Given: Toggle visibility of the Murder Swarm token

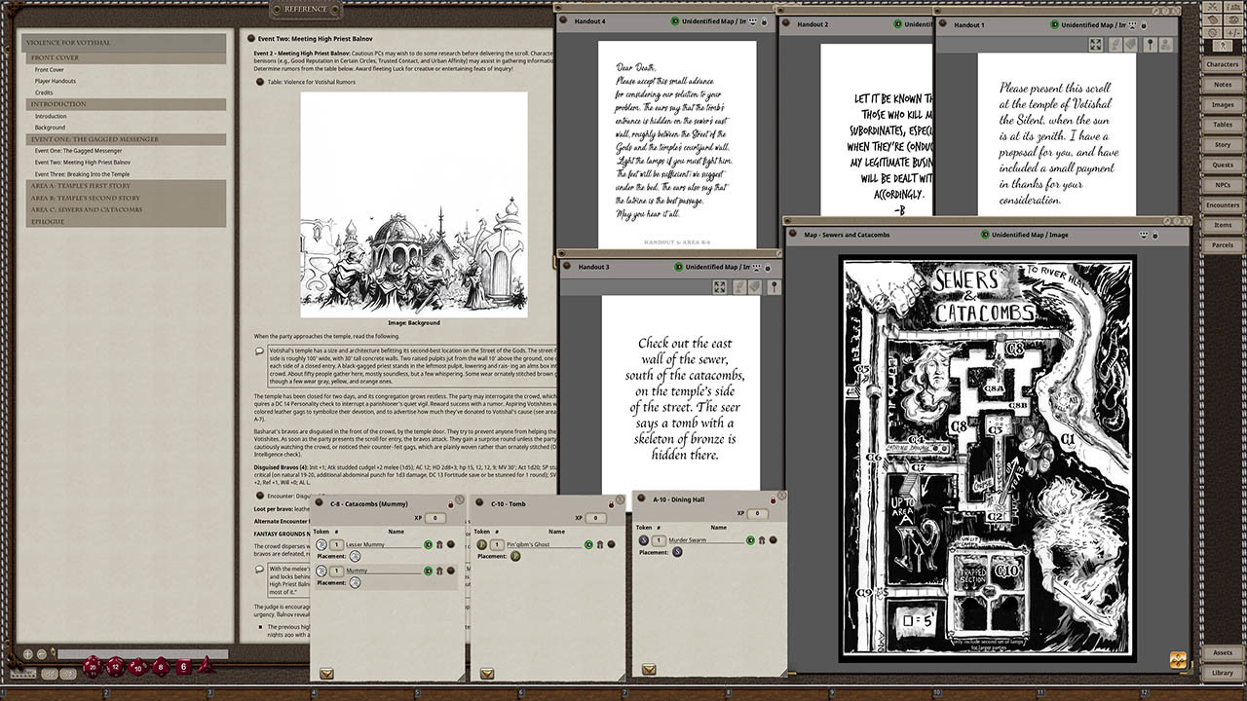Looking at the screenshot, I should point(751,540).
